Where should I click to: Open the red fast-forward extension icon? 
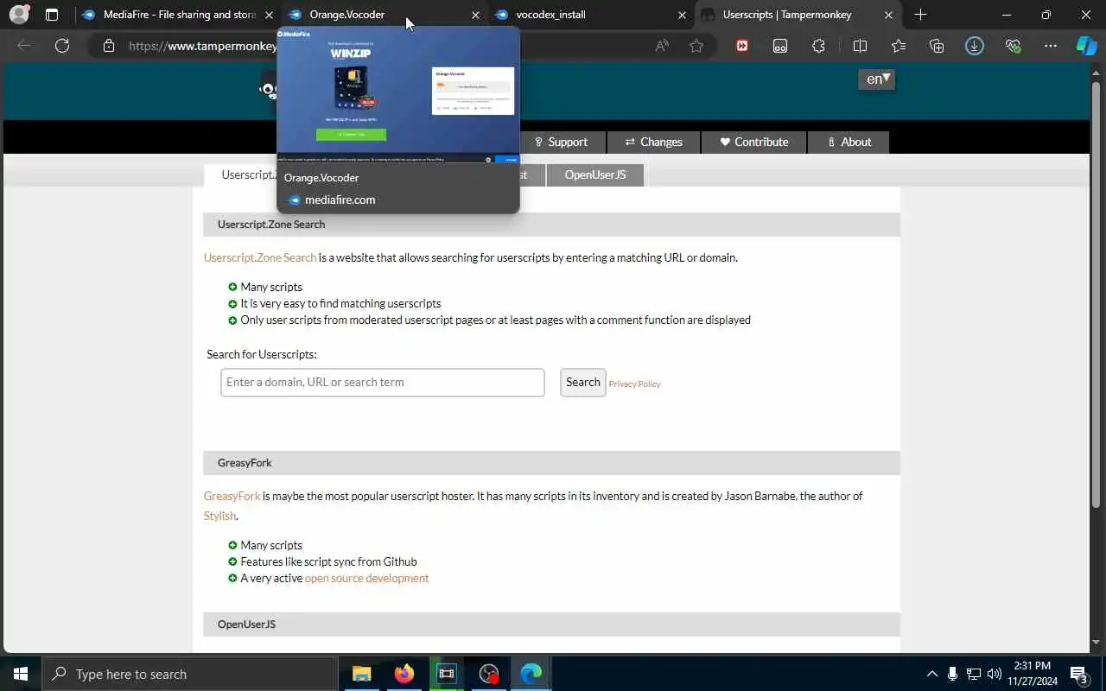742,46
